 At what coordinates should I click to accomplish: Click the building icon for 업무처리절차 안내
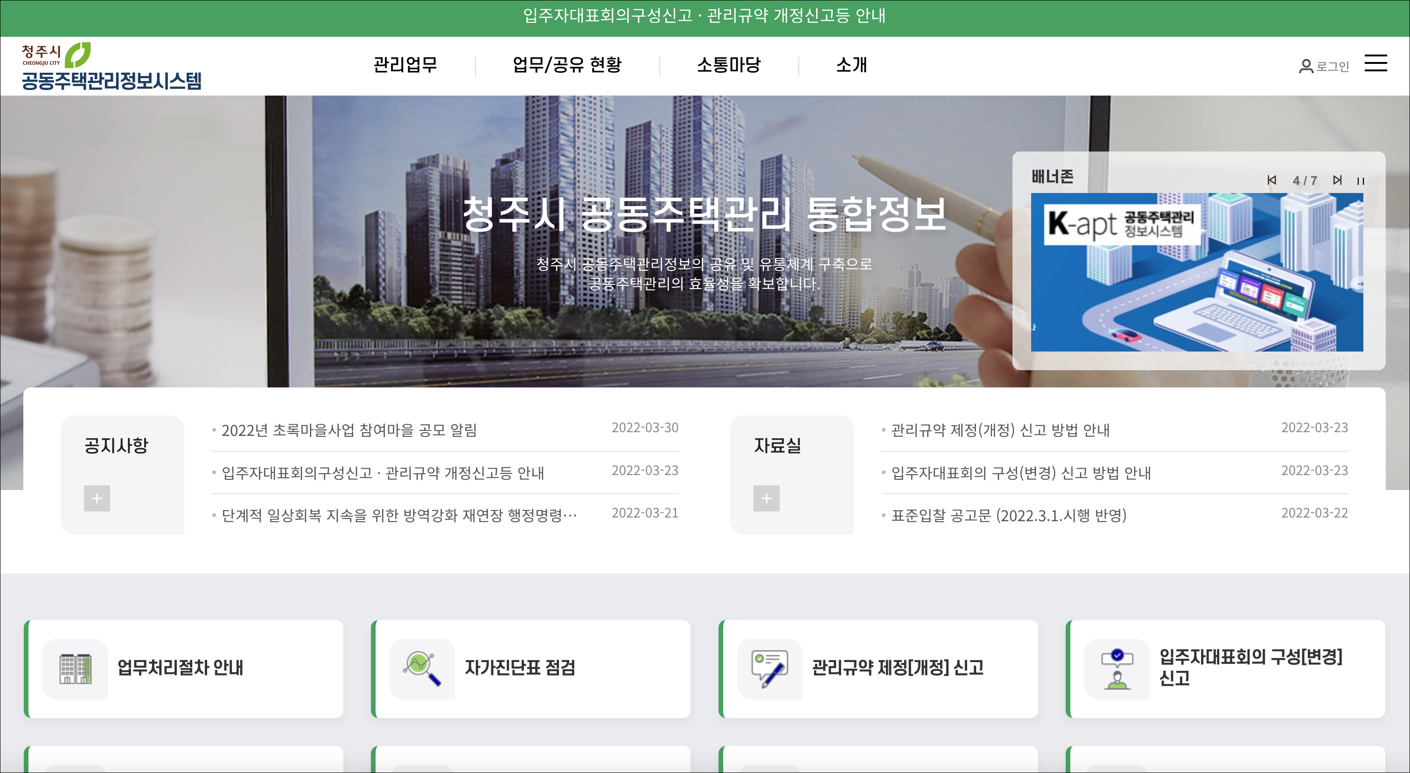(75, 669)
